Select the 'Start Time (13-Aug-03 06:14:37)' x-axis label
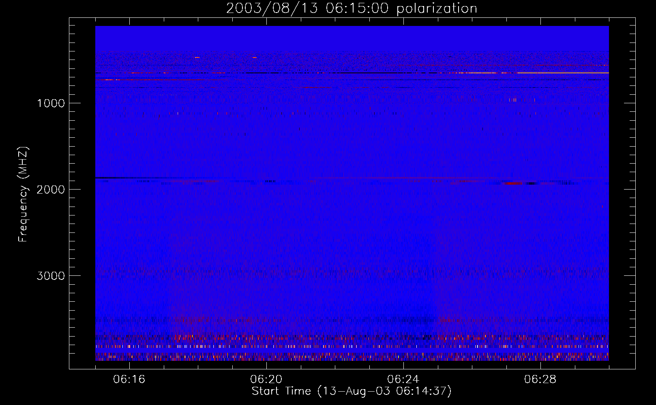The height and width of the screenshot is (405, 656). click(352, 391)
